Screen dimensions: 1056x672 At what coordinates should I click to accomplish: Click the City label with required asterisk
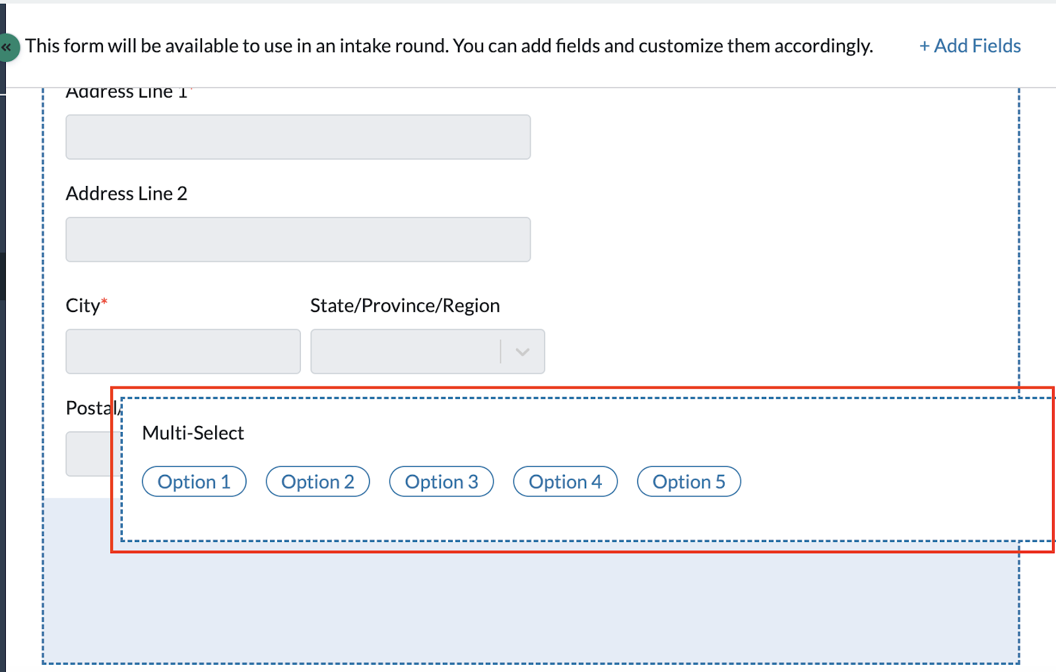tap(86, 305)
